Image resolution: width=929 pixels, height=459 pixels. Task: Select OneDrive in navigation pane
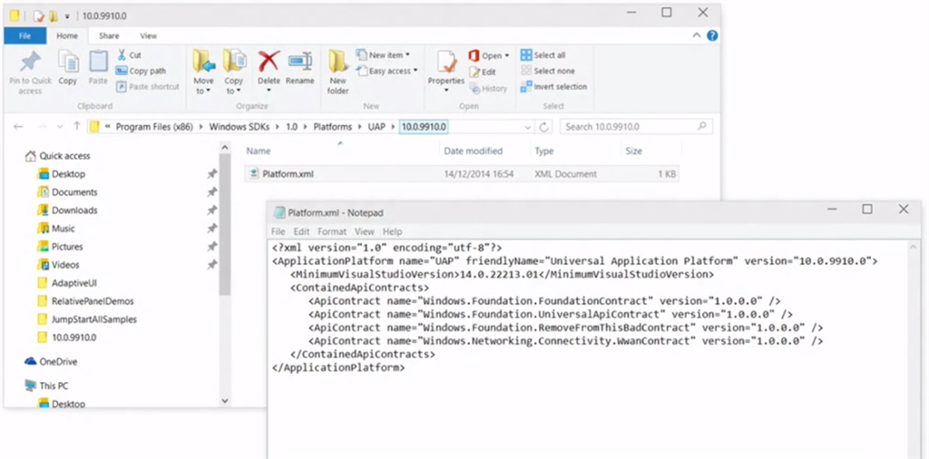[x=52, y=362]
